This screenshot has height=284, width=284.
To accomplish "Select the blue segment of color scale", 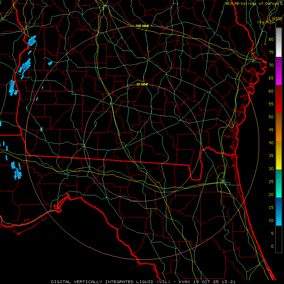I will click(x=279, y=211).
